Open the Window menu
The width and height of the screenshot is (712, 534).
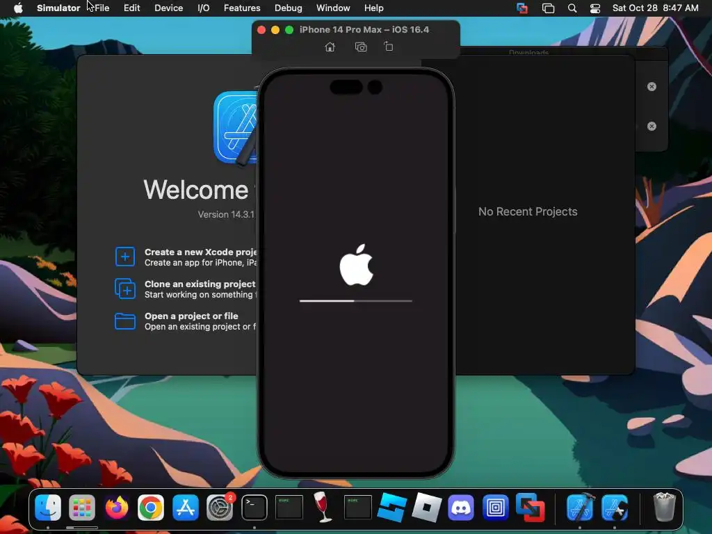coord(333,8)
